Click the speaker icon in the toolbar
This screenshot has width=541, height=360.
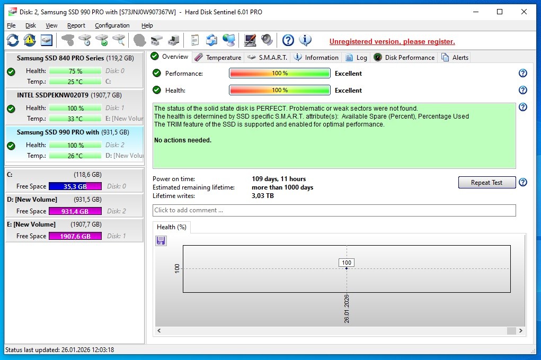(267, 40)
